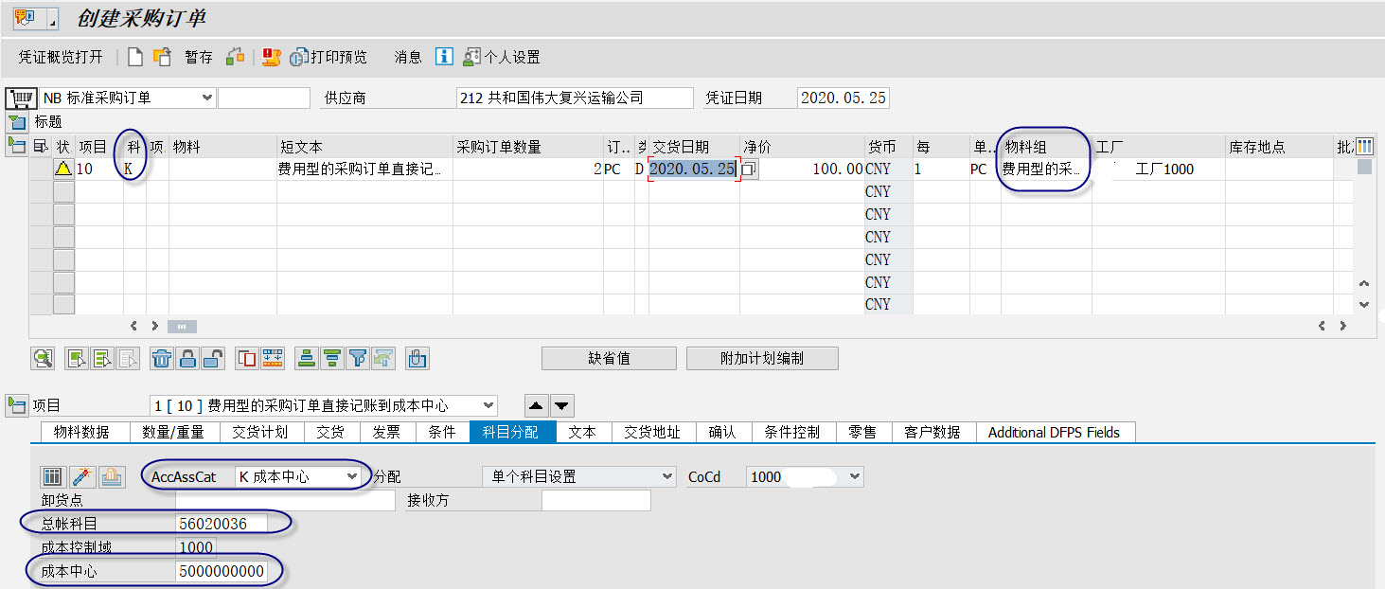The width and height of the screenshot is (1385, 589).
Task: Open the Additional DFPS Fields tab
Action: [1055, 432]
